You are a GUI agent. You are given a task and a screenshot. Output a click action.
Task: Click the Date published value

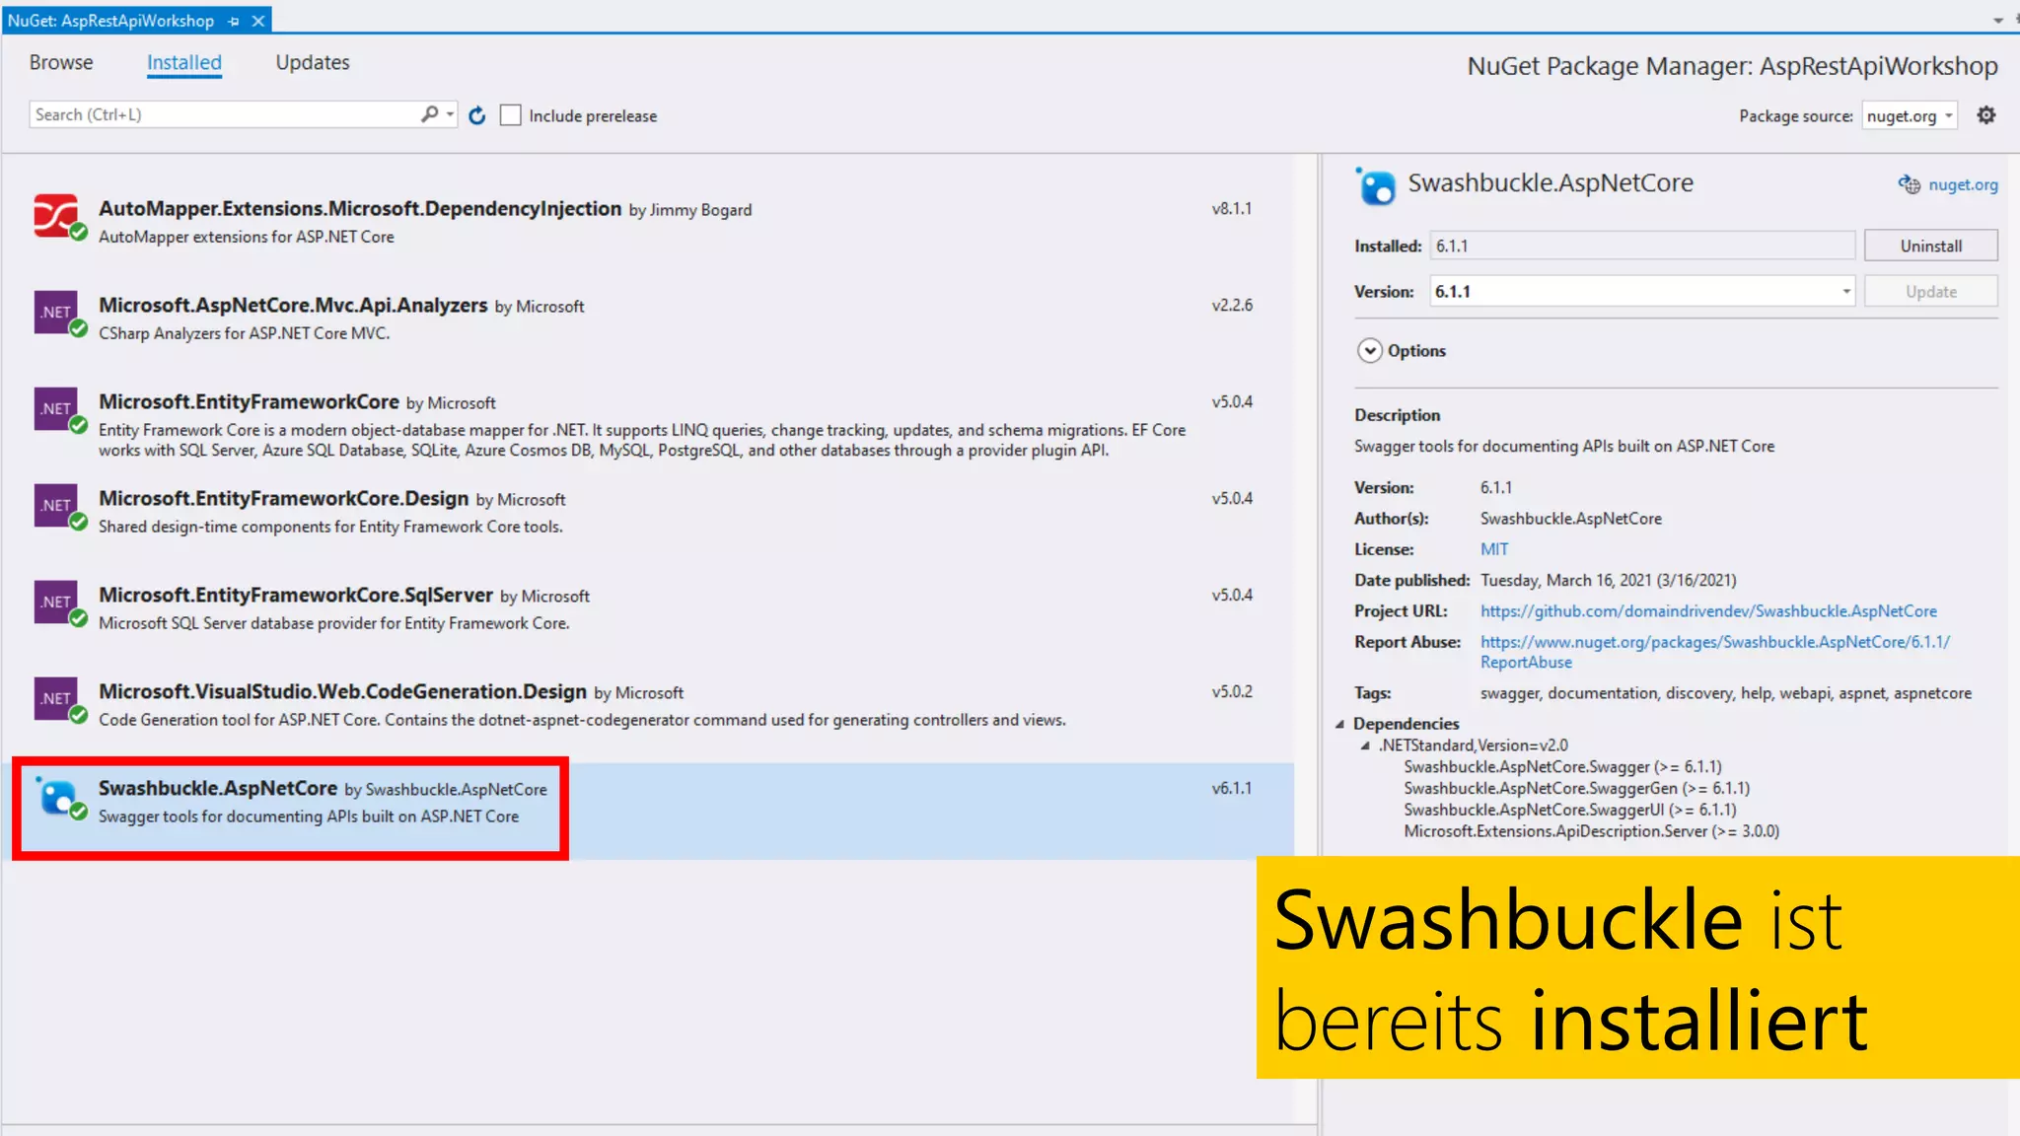click(x=1608, y=581)
